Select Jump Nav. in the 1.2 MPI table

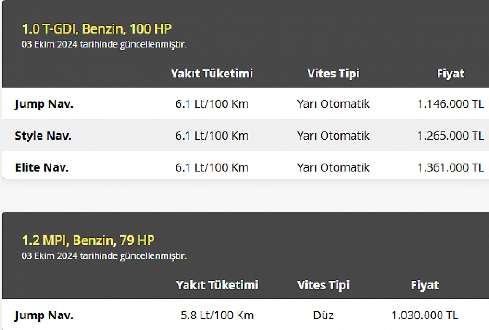click(44, 316)
